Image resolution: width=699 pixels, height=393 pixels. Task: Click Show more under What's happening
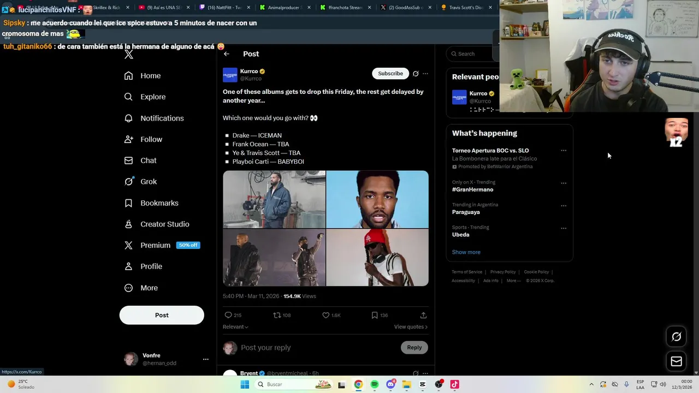tap(466, 252)
